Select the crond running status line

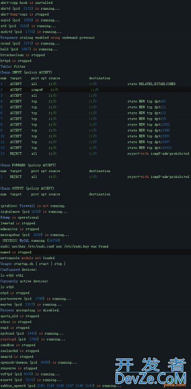pyautogui.click(x=30, y=43)
